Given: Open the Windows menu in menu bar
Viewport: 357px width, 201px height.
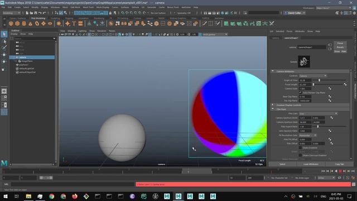Looking at the screenshot, I should coord(55,7).
